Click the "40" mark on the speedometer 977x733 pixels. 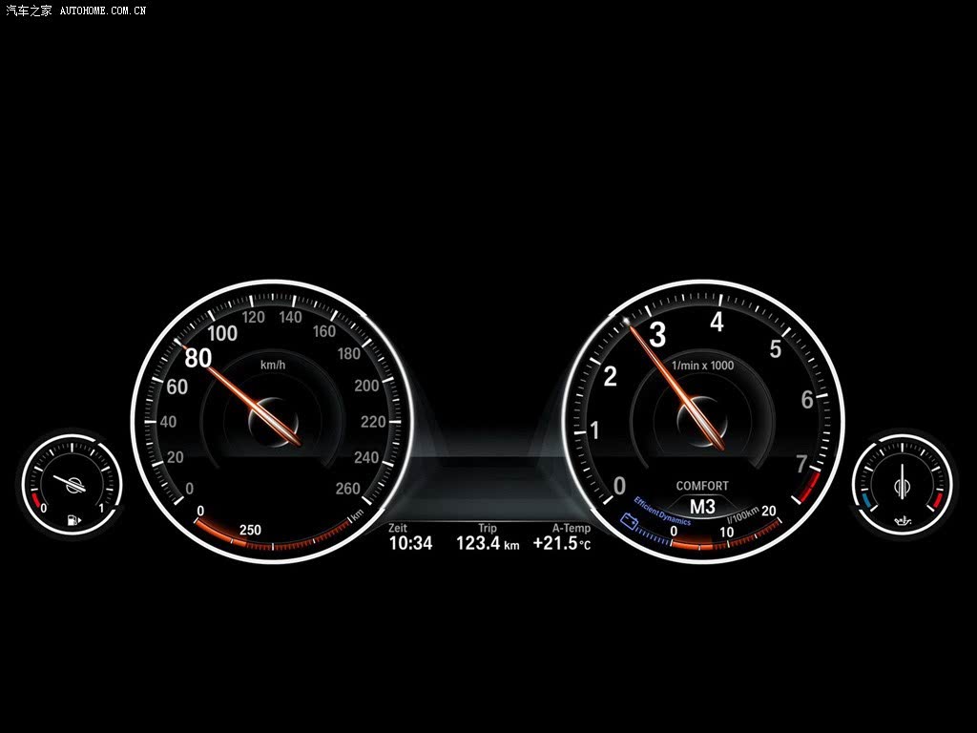168,422
